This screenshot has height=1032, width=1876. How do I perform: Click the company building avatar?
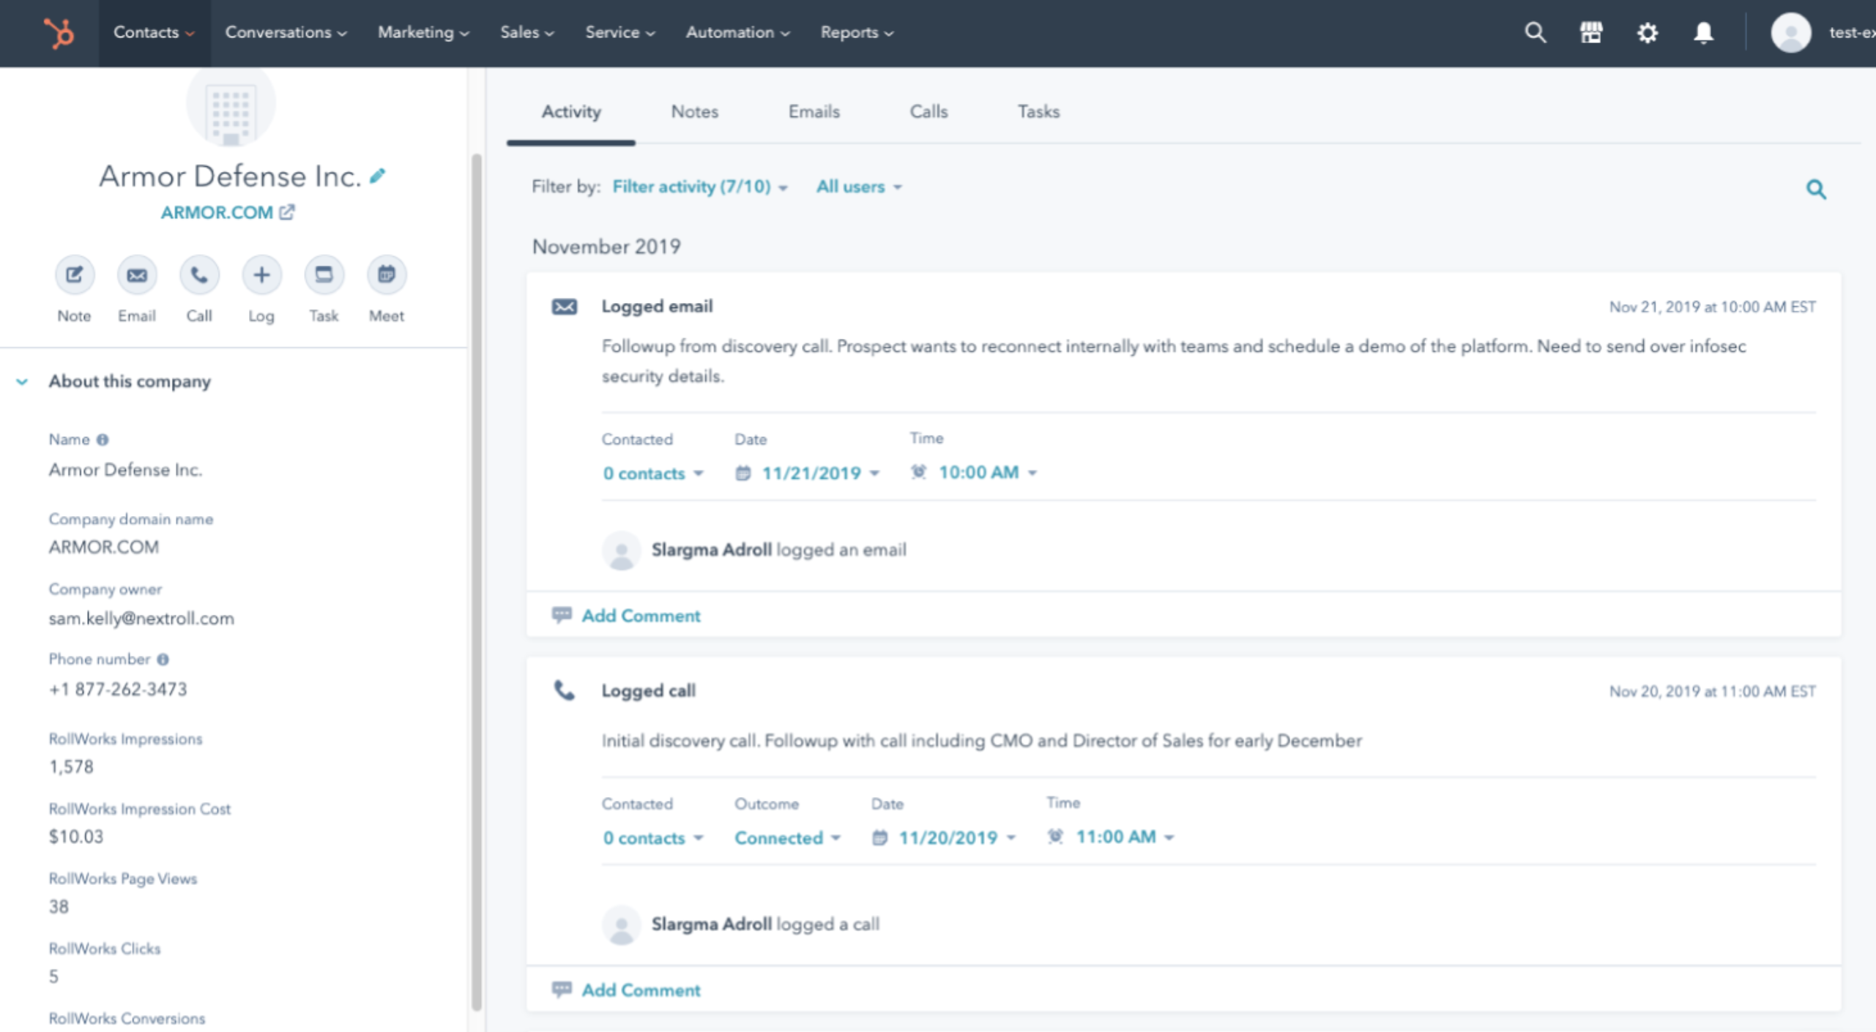click(231, 108)
